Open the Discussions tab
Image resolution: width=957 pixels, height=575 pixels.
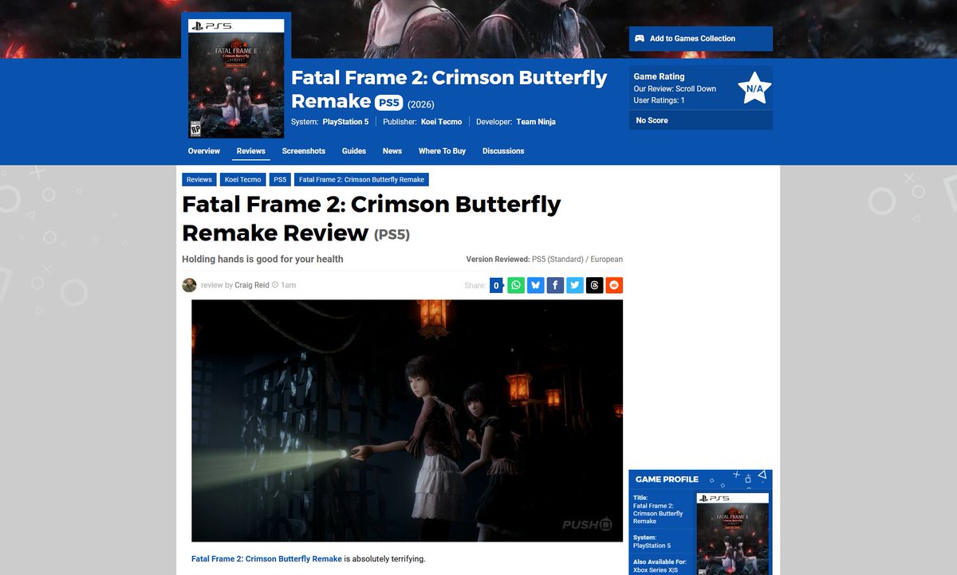click(x=503, y=151)
